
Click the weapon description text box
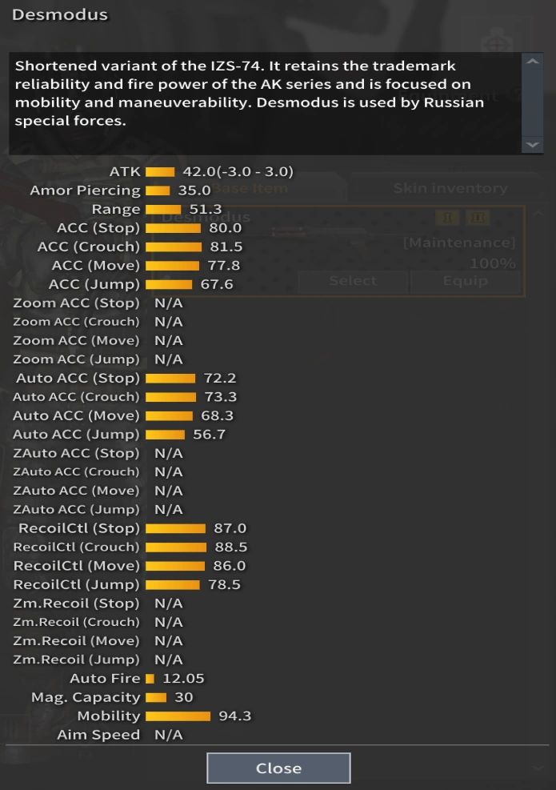[x=264, y=102]
